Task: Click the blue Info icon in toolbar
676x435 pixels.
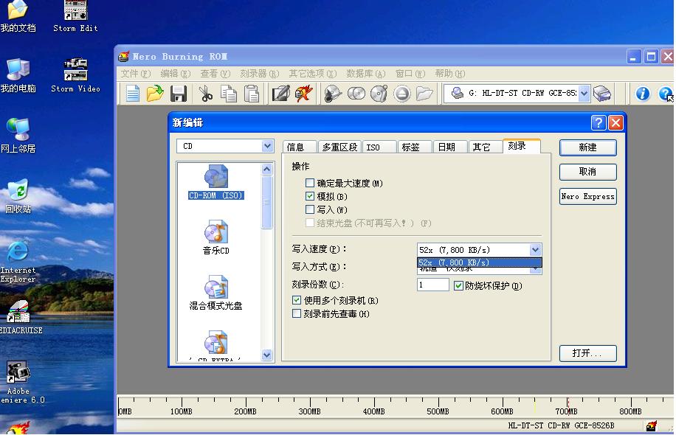Action: tap(642, 94)
